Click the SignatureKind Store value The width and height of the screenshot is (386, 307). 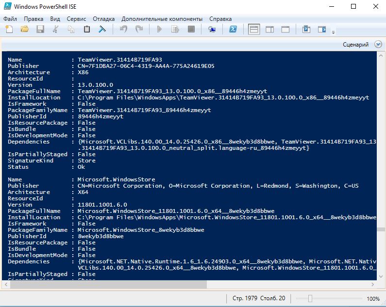[x=86, y=161]
